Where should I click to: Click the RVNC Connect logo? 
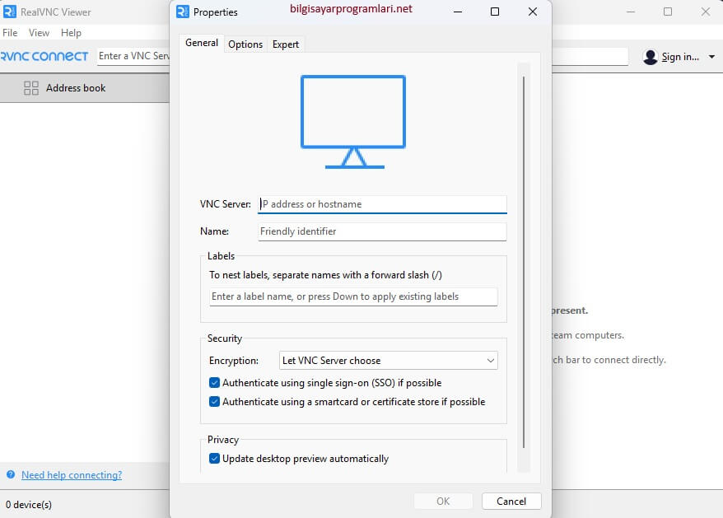(44, 56)
